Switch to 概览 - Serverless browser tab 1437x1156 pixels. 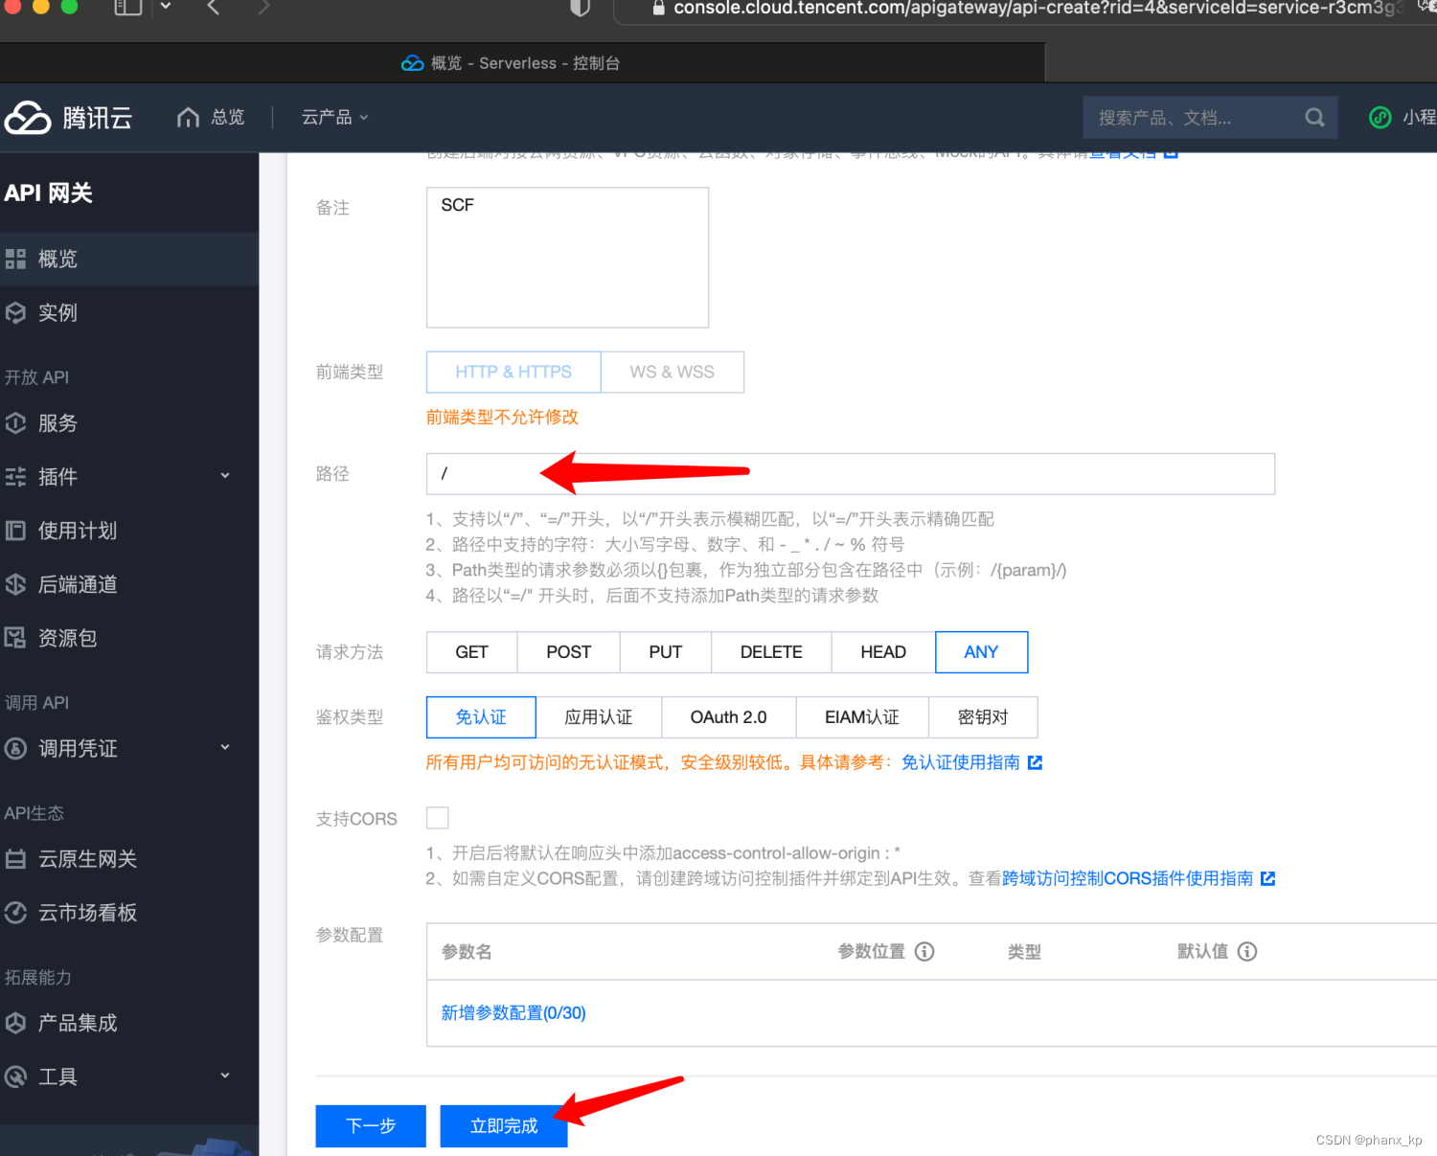[522, 63]
